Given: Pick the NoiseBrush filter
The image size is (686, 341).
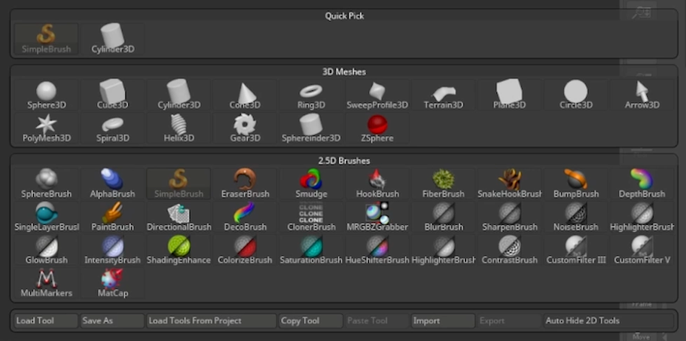Looking at the screenshot, I should click(x=576, y=217).
